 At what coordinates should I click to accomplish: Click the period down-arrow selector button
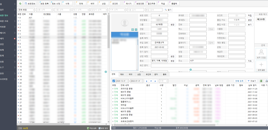(x=151, y=81)
